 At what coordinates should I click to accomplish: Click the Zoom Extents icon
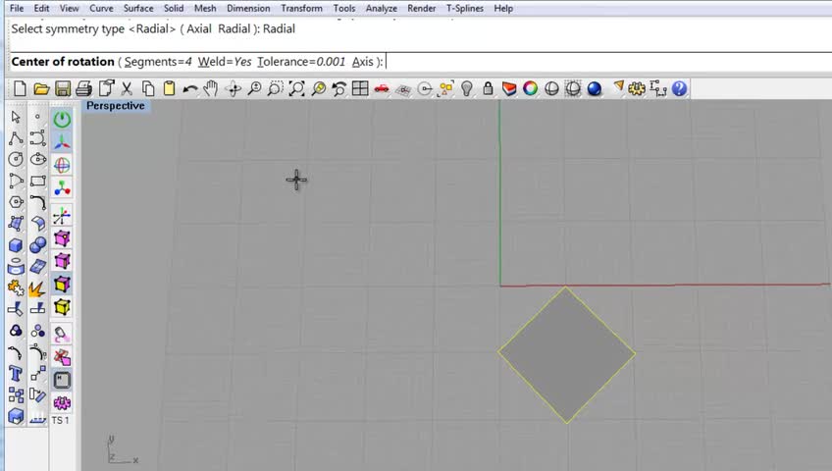click(296, 88)
